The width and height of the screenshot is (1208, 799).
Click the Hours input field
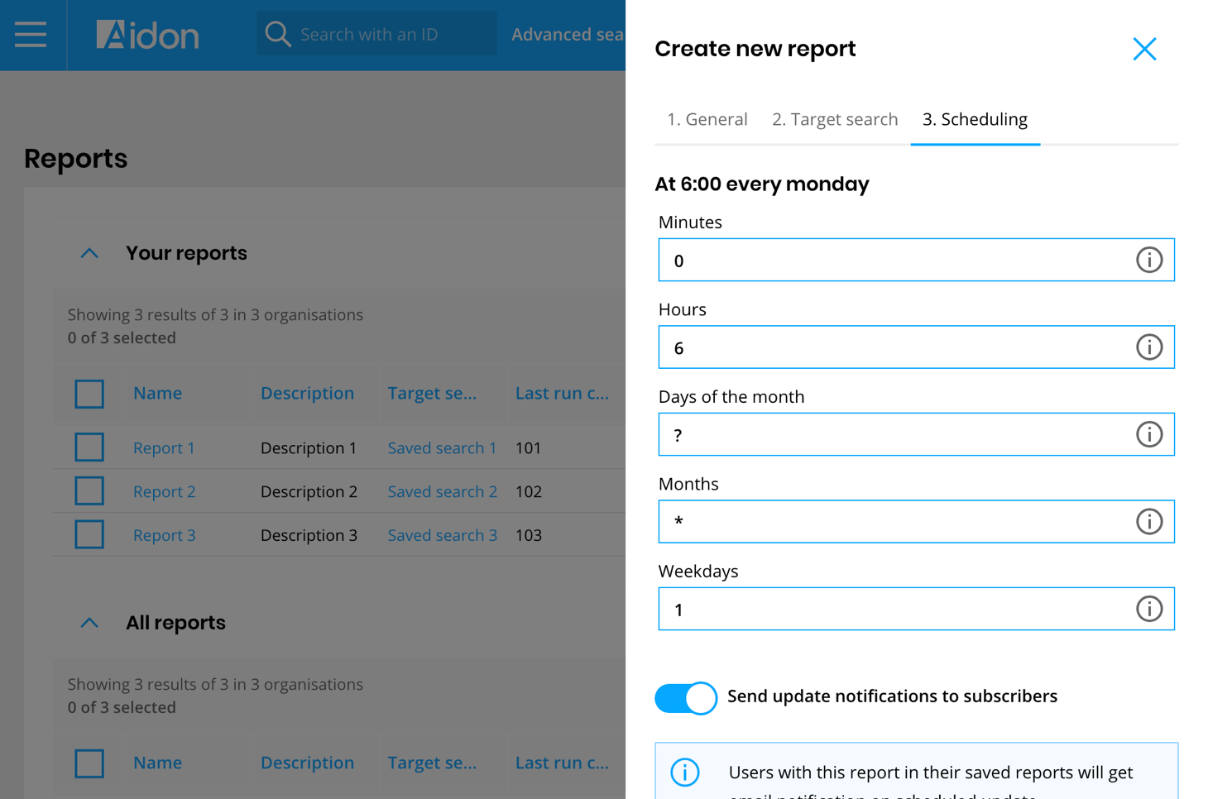tap(894, 347)
